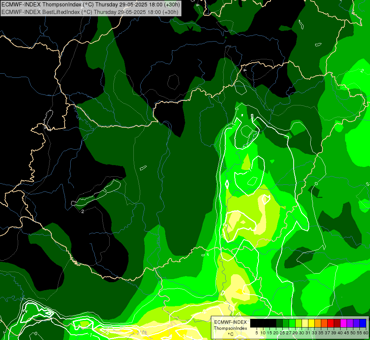Pick the red 37–39 legend swatch

(331, 323)
